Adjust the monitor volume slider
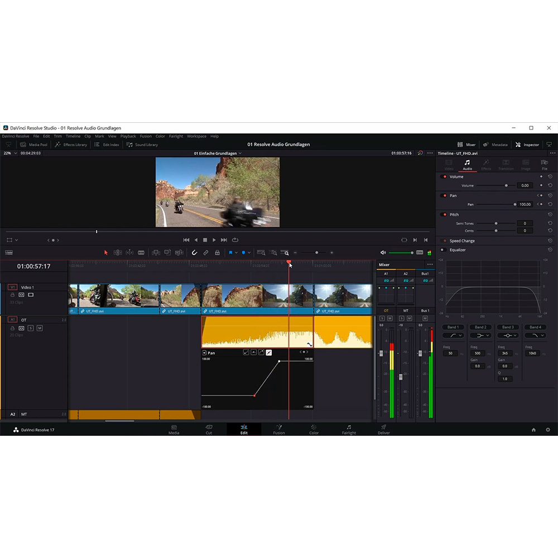The height and width of the screenshot is (558, 558). (x=401, y=253)
